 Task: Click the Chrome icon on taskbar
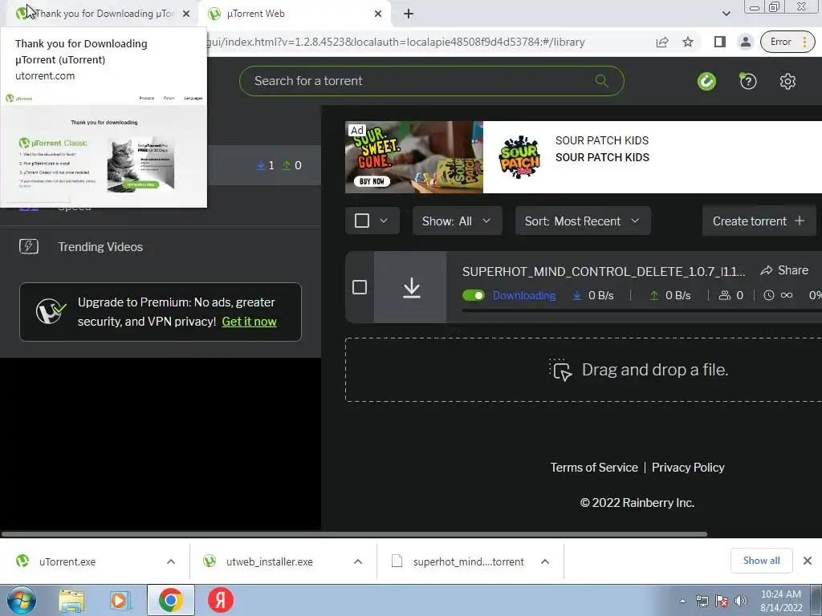click(x=171, y=600)
